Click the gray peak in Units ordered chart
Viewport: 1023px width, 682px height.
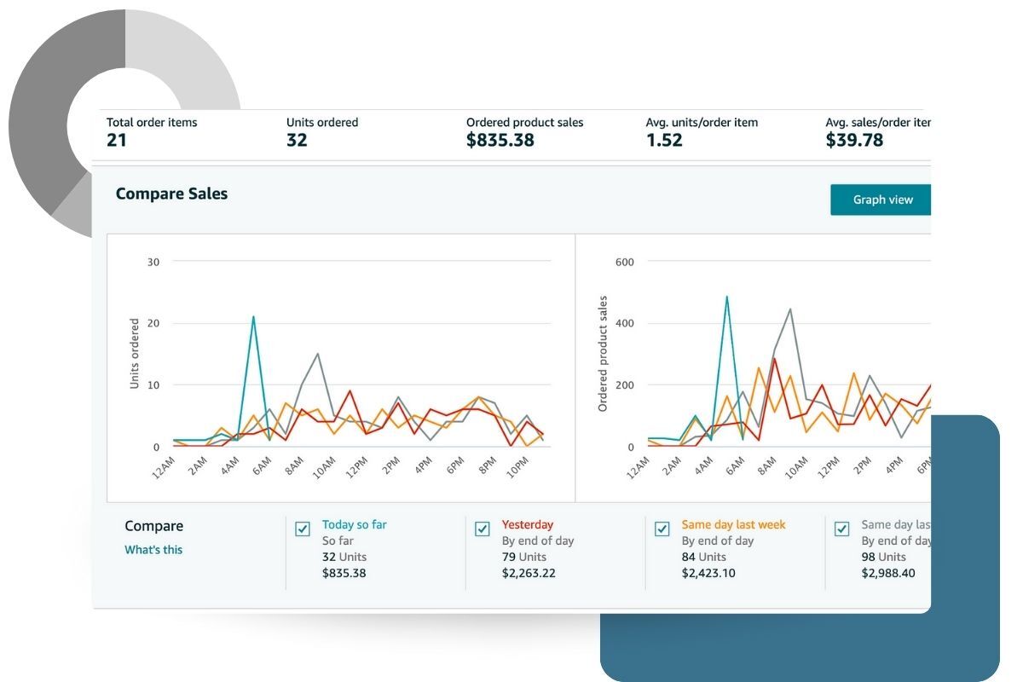pyautogui.click(x=318, y=354)
